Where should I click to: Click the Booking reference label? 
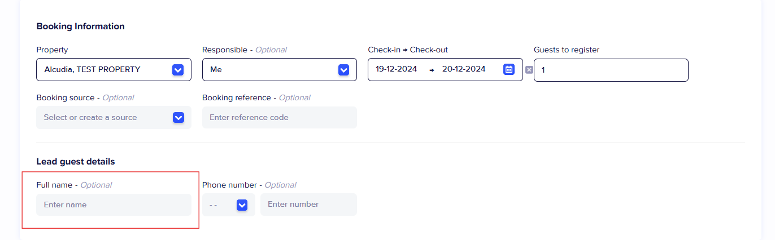click(236, 97)
